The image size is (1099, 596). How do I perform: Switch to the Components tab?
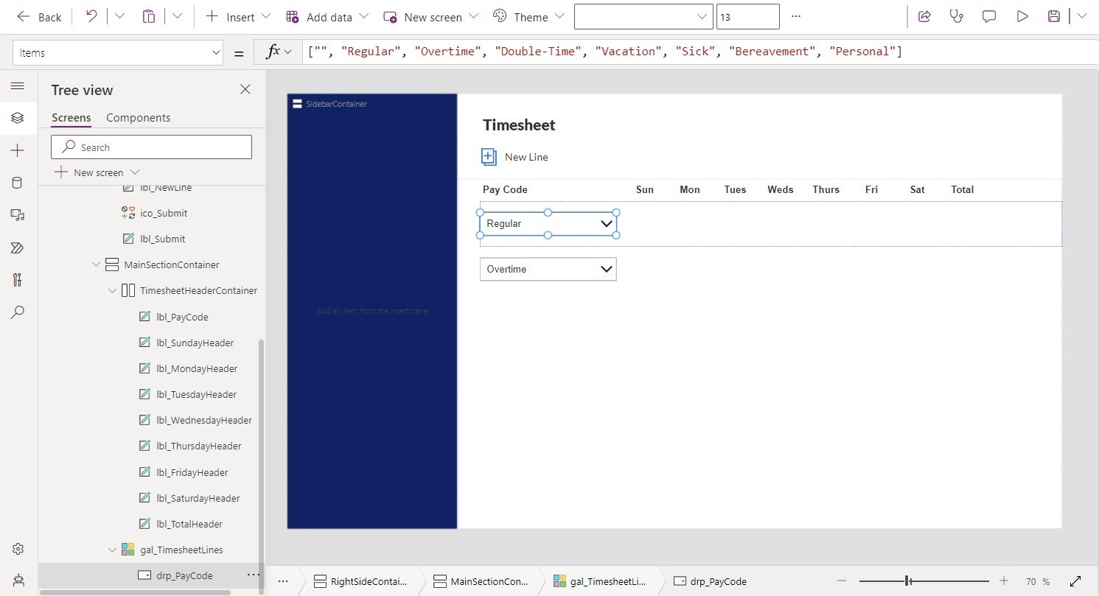tap(138, 118)
